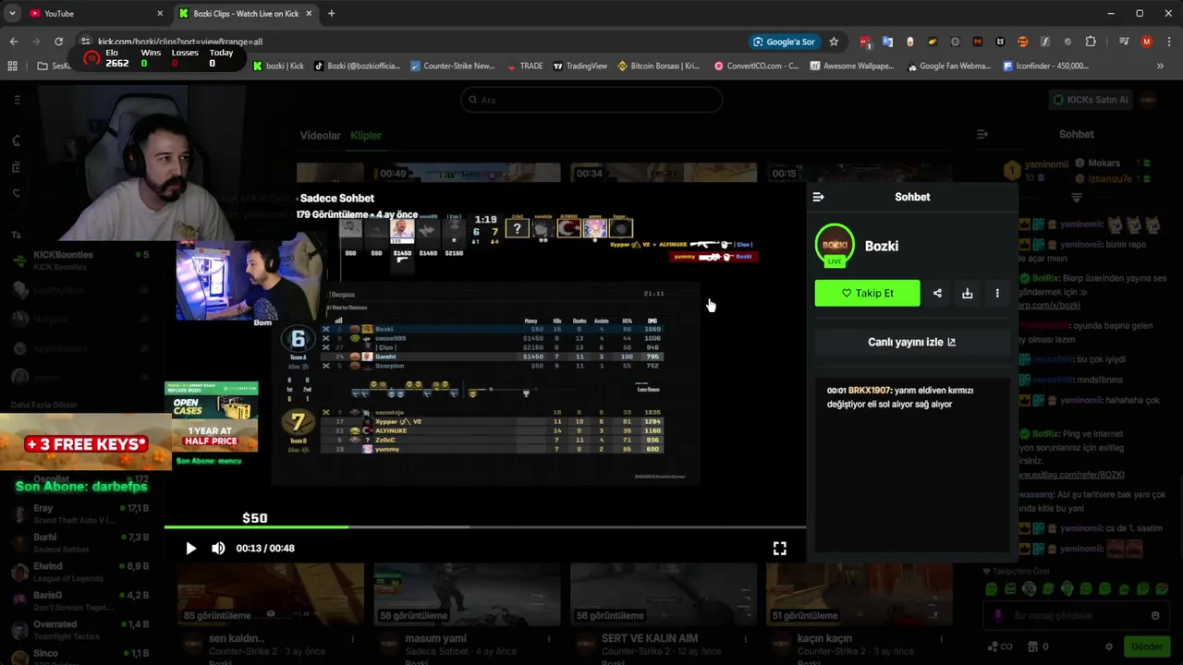Open the Extensions puzzle icon
Image resolution: width=1183 pixels, height=665 pixels.
click(1091, 42)
